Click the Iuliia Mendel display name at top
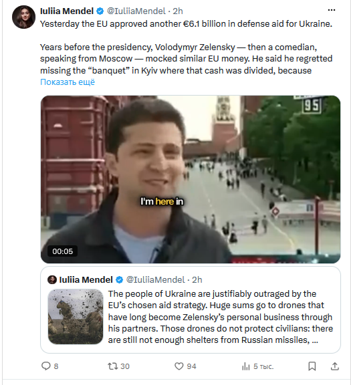 67,11
